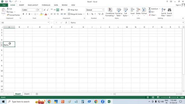Open the font name Calibri dropdown

[36, 10]
